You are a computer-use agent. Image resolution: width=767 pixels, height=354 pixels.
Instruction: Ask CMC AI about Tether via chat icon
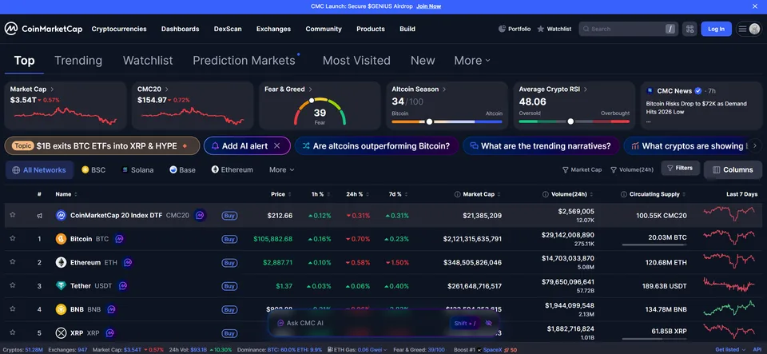[123, 286]
